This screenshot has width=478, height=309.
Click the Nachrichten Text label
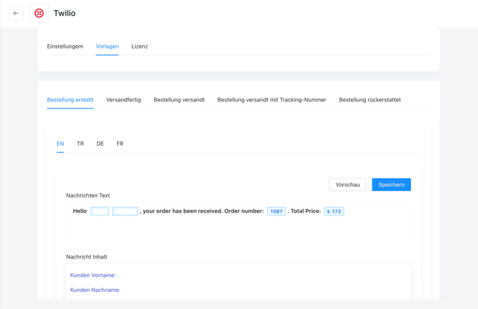(88, 196)
